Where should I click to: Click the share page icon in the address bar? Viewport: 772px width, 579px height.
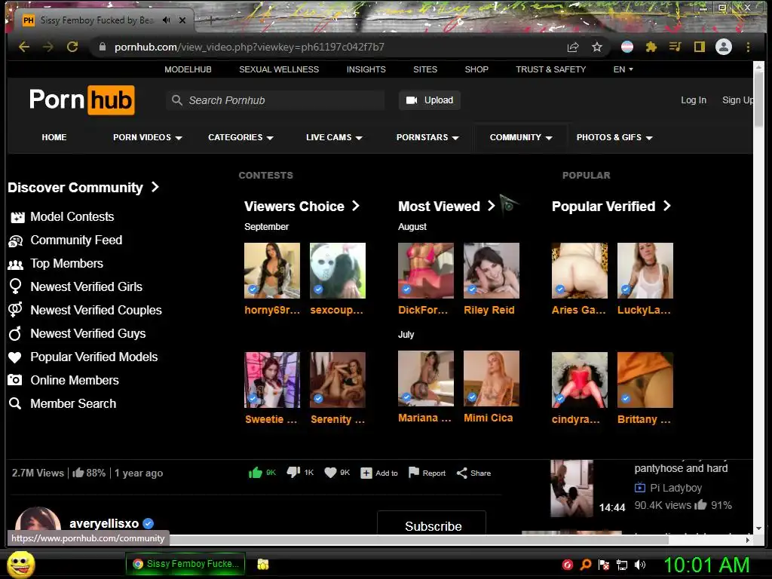[573, 47]
